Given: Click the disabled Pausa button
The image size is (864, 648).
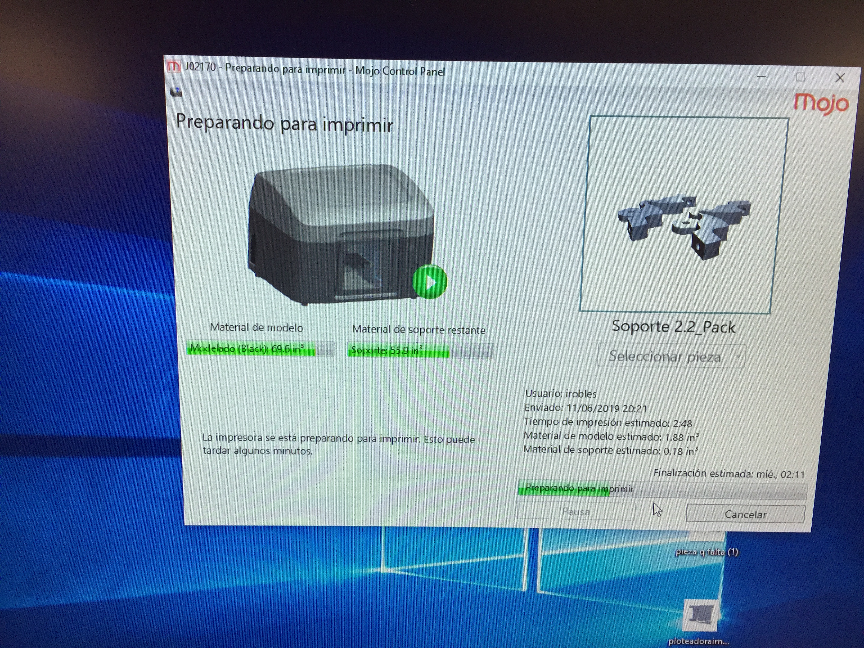Looking at the screenshot, I should tap(576, 511).
